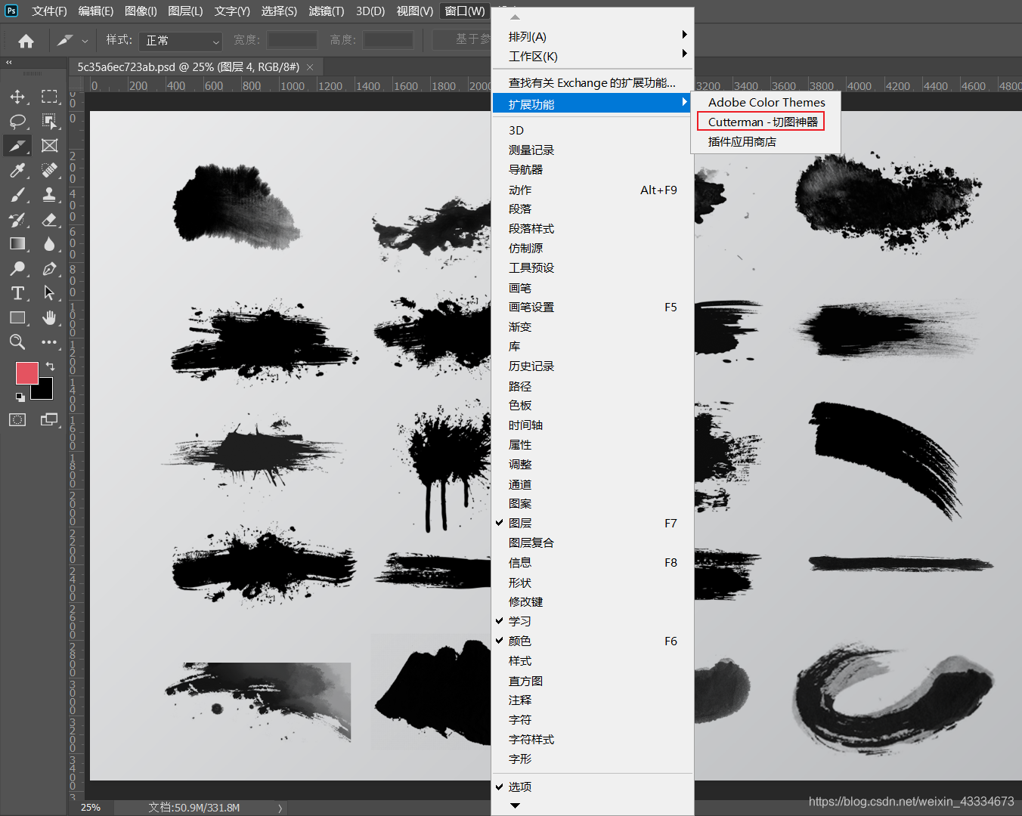
Task: Open the 样式 dropdown showing 正常
Action: [x=181, y=41]
